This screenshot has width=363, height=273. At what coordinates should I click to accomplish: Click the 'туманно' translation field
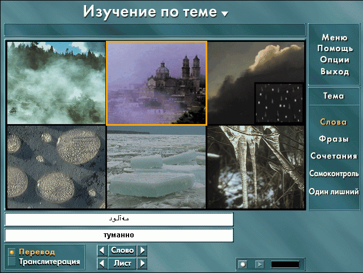(x=119, y=235)
